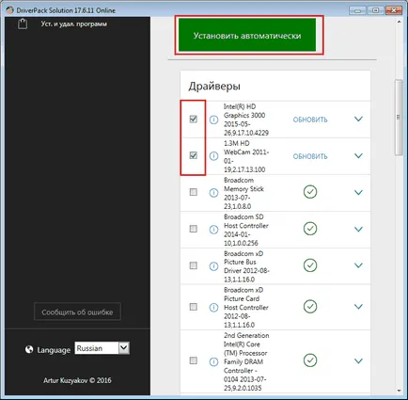Image resolution: width=408 pixels, height=400 pixels.
Task: Expand Broadcom SD Host Controller details chevron
Action: tap(358, 229)
